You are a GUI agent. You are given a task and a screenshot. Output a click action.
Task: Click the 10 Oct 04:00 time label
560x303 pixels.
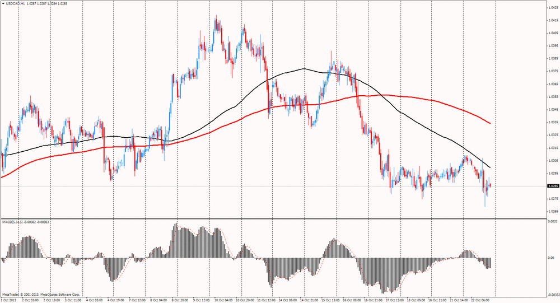pos(223,300)
